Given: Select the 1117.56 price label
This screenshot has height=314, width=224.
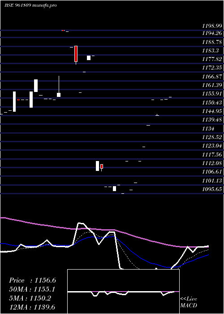Looking at the screenshot, I should (212, 155).
